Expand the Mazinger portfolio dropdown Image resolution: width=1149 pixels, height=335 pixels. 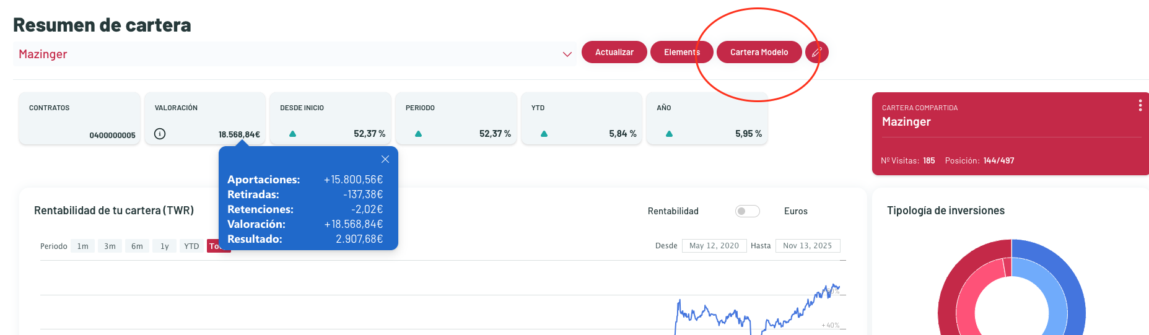(x=567, y=54)
